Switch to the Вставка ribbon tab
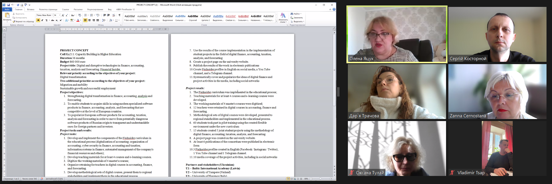Viewport: 552px width, 184px height. (31, 9)
